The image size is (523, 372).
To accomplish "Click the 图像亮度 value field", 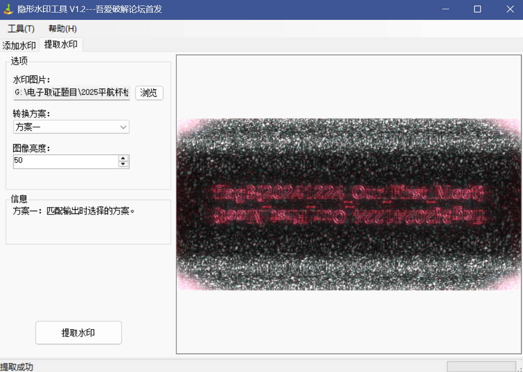I will click(66, 161).
